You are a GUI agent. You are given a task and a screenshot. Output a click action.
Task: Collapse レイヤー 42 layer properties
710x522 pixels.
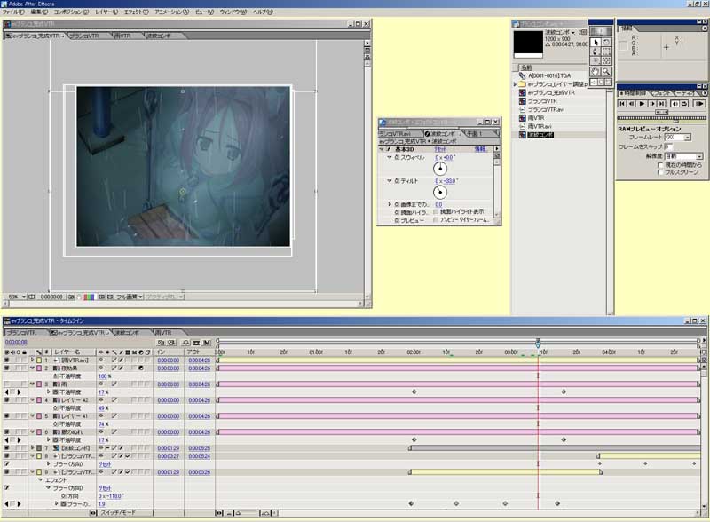(x=33, y=400)
